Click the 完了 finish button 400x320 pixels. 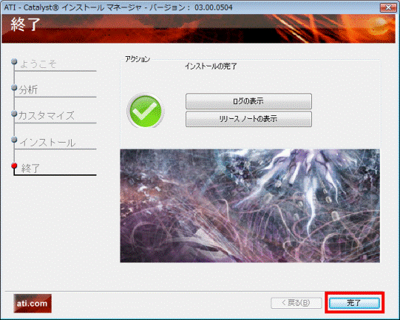354,303
